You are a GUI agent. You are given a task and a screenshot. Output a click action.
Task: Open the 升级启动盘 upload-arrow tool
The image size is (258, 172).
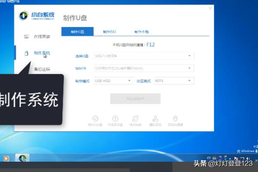(115, 121)
